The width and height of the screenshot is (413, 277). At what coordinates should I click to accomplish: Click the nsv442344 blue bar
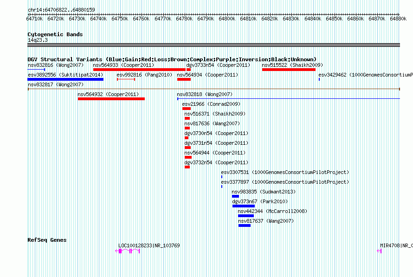[246, 216]
